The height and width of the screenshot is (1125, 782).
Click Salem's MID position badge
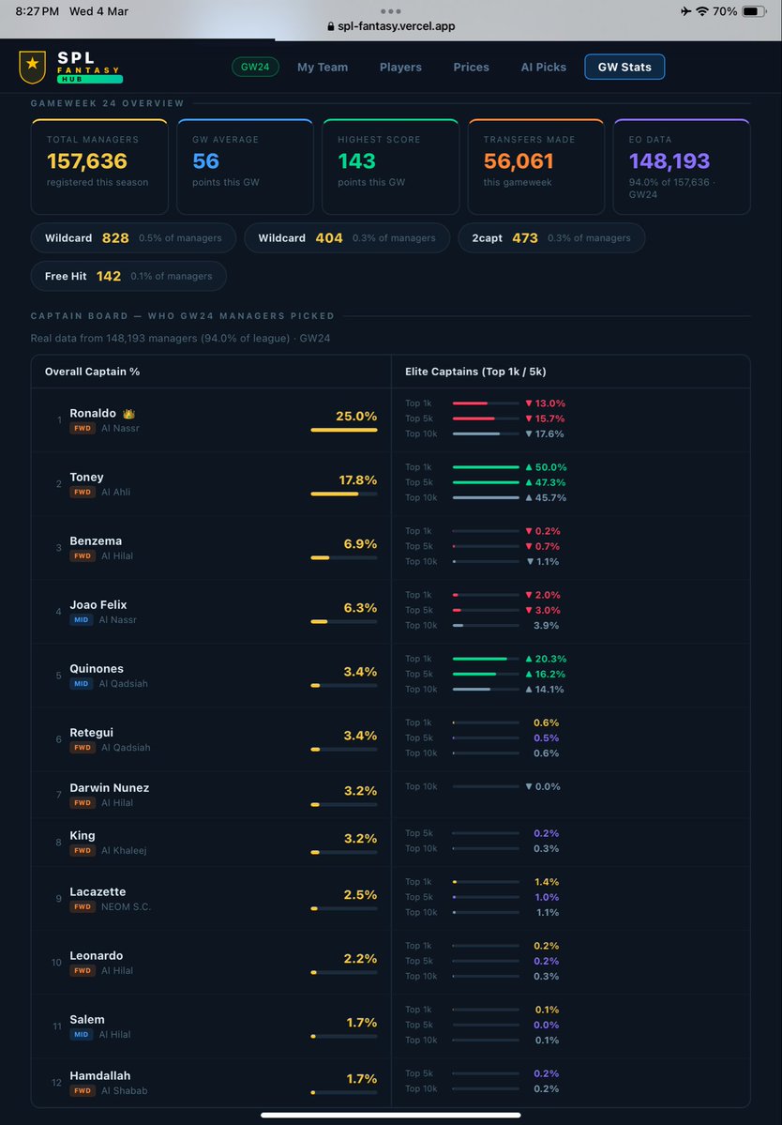click(x=81, y=1035)
